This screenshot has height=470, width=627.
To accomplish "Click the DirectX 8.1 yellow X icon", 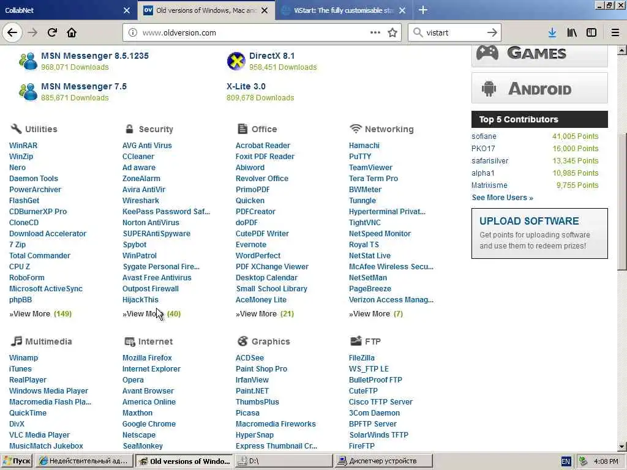I will tap(236, 61).
